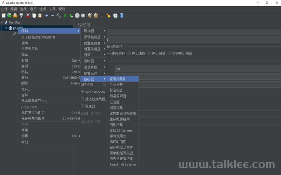Choose 聚合报告 from listener submenu

tap(122, 90)
